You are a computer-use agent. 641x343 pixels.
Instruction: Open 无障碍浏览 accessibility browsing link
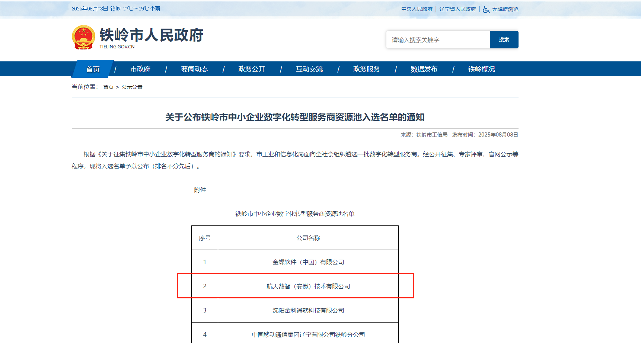505,9
